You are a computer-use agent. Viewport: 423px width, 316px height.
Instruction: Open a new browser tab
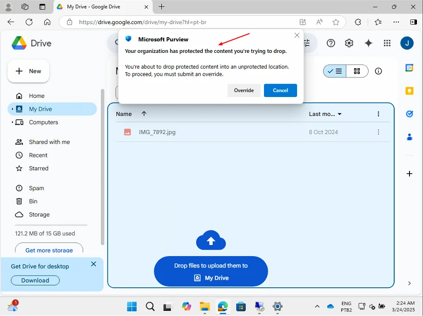(x=161, y=7)
